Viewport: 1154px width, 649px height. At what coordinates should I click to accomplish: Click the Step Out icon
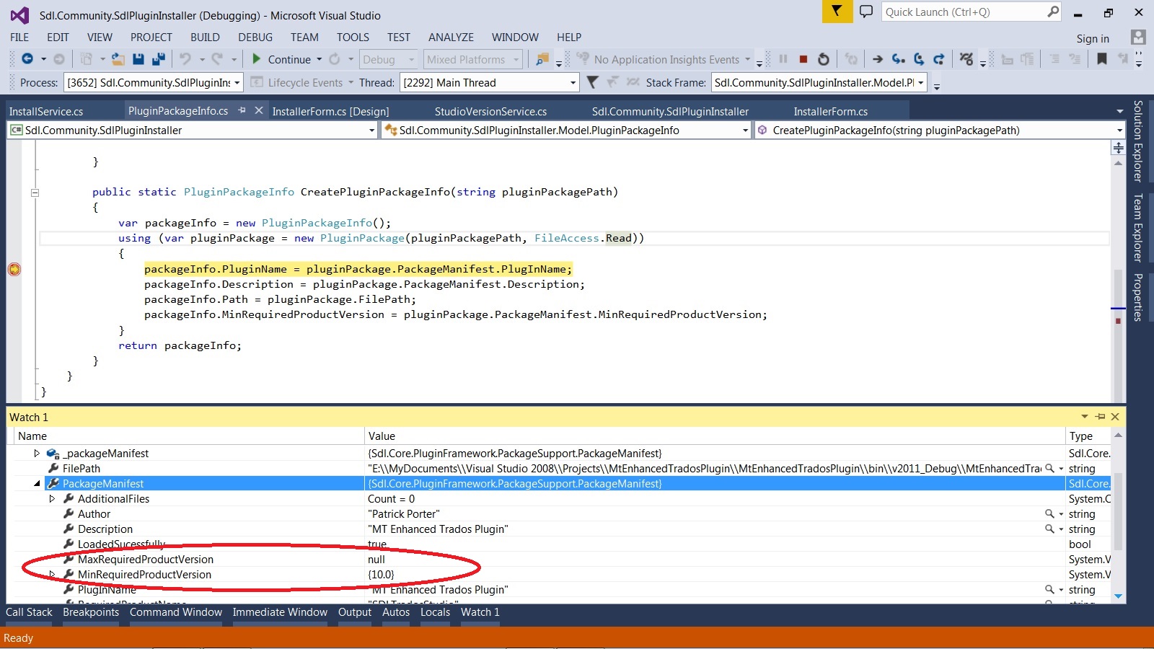tap(938, 59)
